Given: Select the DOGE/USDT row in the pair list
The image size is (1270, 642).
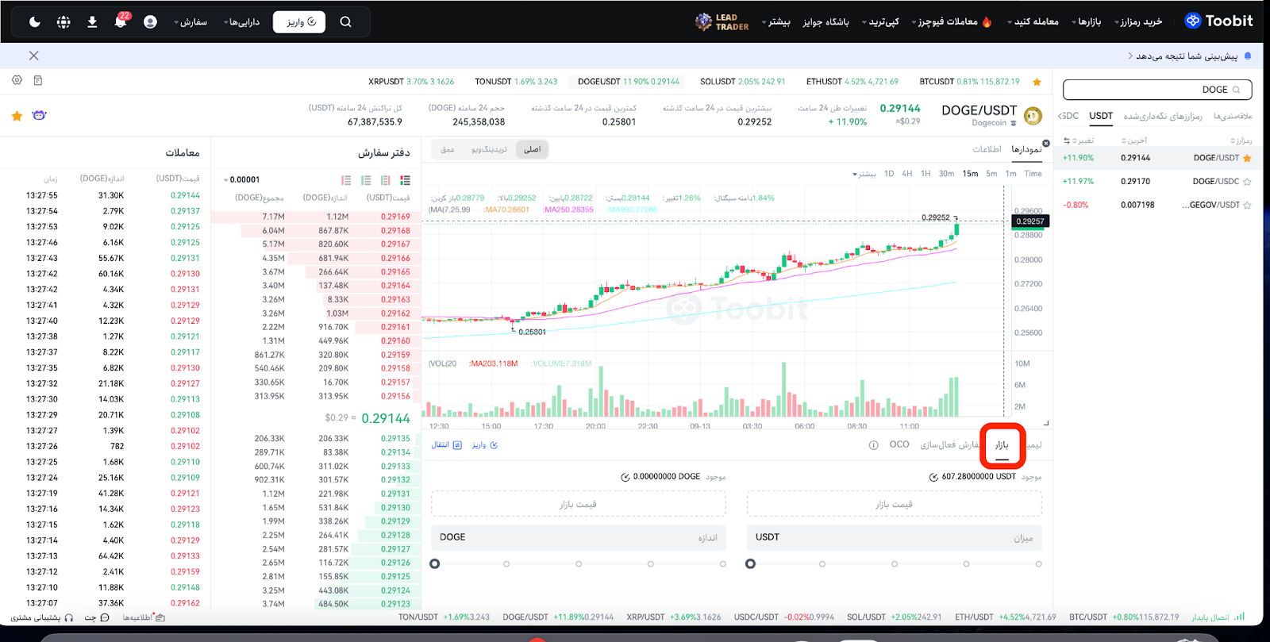Looking at the screenshot, I should tap(1157, 158).
